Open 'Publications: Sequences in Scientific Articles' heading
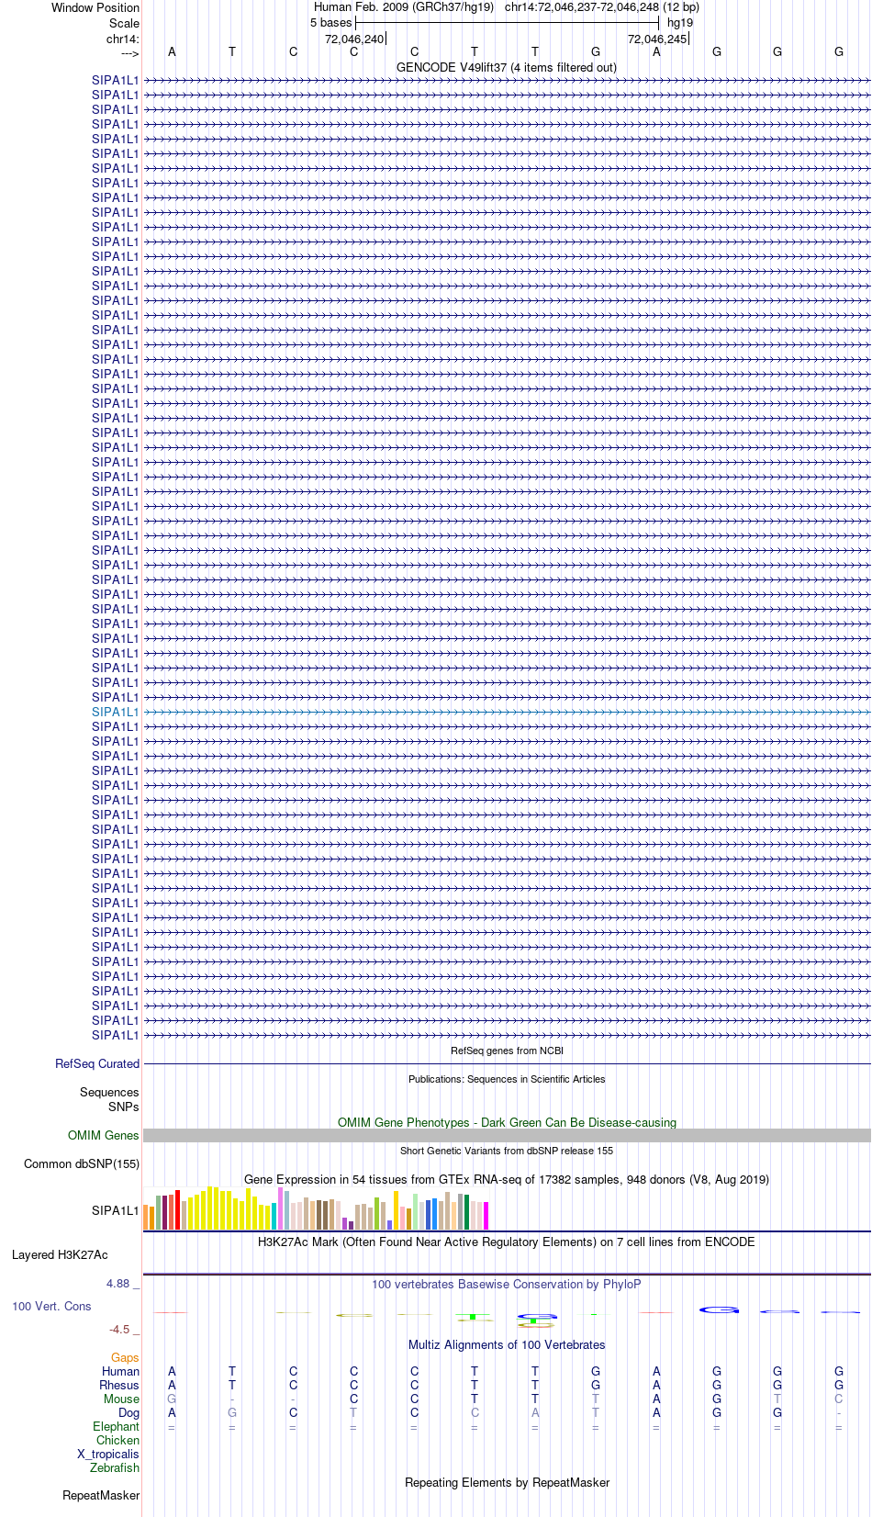 507,1079
